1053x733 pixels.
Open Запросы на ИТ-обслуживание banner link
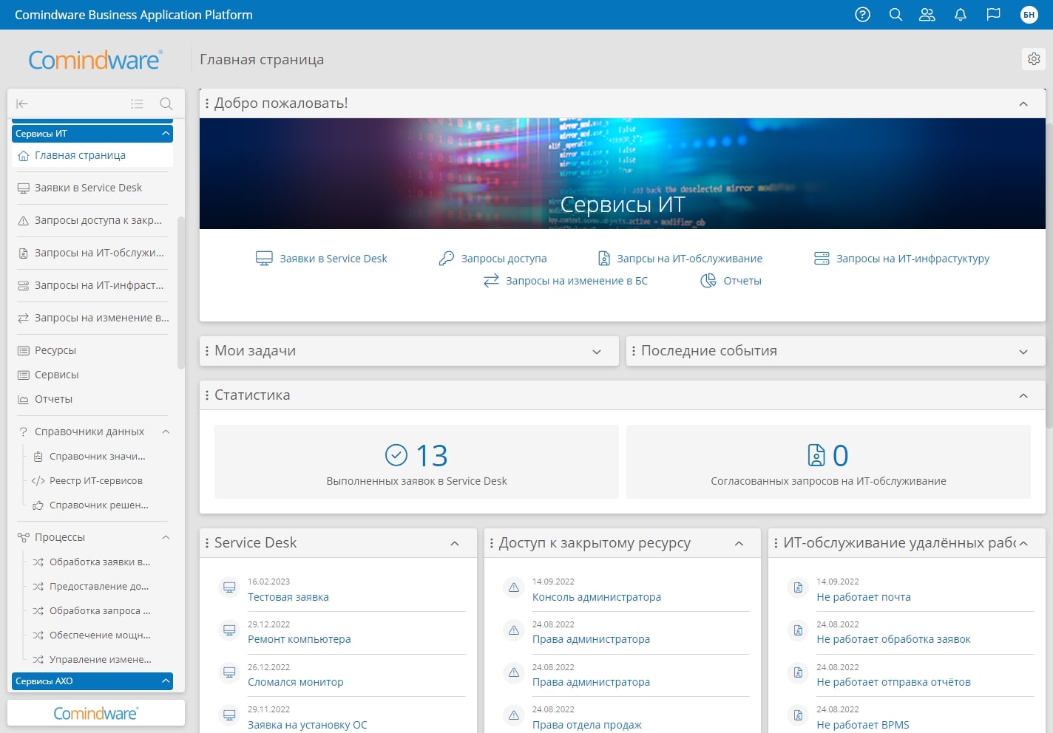coord(680,259)
